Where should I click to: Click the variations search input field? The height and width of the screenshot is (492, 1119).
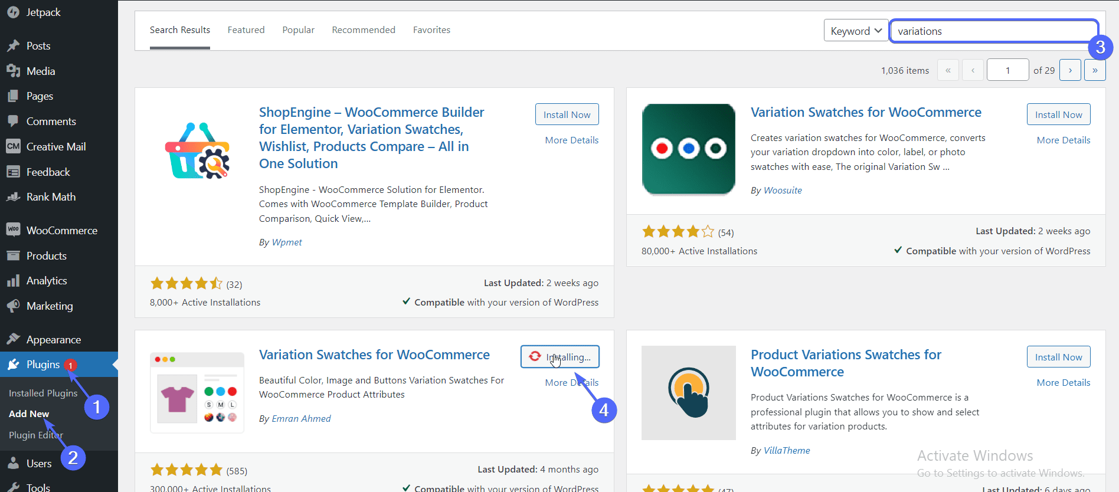pyautogui.click(x=993, y=31)
